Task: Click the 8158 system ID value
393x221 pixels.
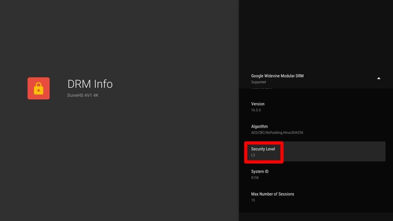Action: (255, 178)
